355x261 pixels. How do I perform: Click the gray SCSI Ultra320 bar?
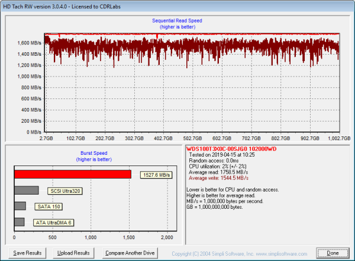coord(27,190)
